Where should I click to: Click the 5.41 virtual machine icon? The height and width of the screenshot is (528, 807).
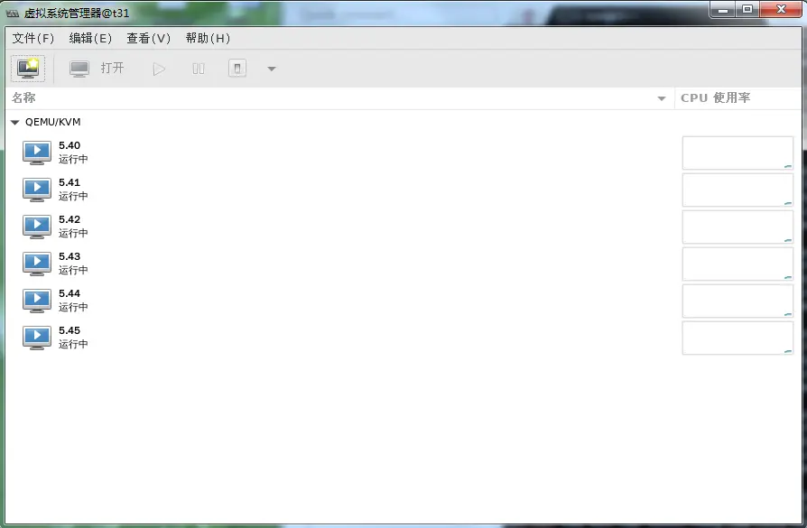pyautogui.click(x=37, y=190)
